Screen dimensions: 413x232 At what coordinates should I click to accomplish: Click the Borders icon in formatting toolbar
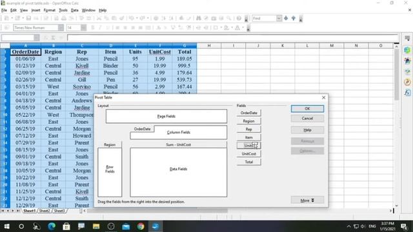pyautogui.click(x=216, y=28)
